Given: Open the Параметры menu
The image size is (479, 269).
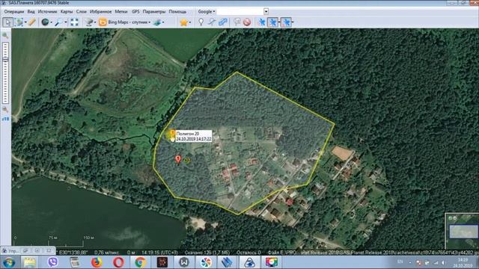Looking at the screenshot, I should point(154,12).
